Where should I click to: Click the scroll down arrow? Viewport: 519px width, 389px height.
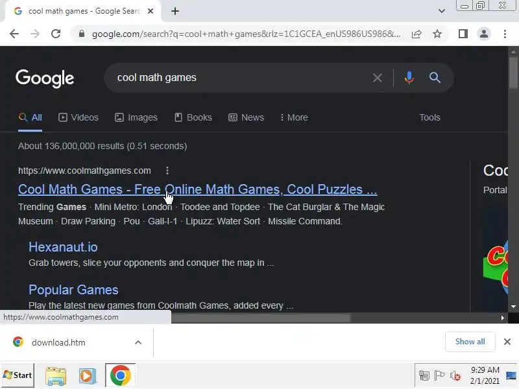coord(513,307)
